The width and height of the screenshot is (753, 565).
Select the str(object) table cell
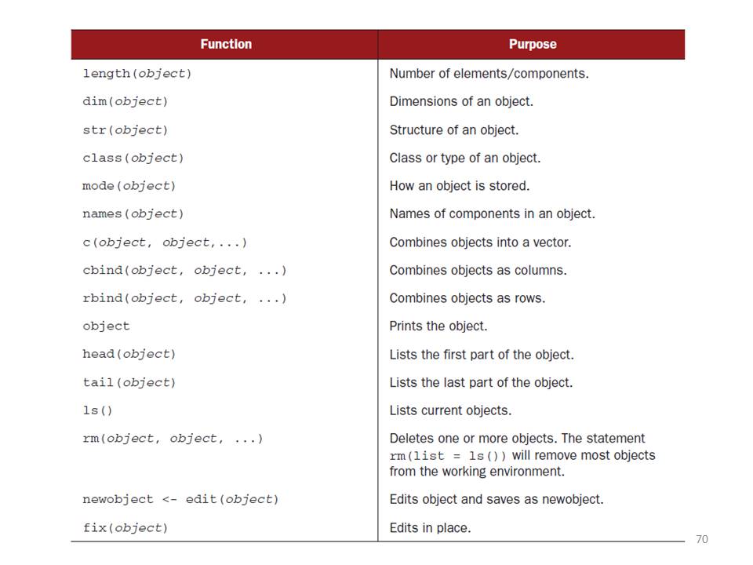(125, 130)
